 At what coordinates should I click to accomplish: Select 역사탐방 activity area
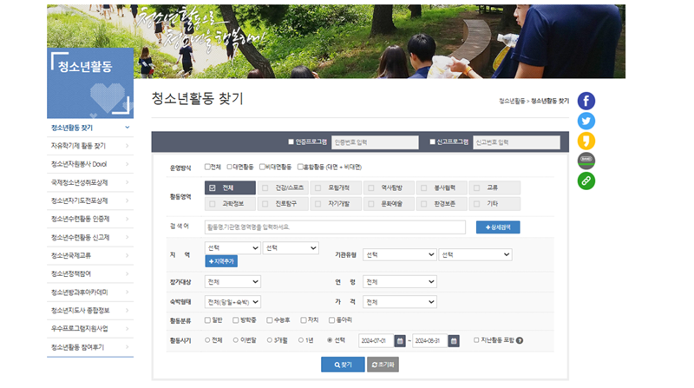[x=389, y=187]
